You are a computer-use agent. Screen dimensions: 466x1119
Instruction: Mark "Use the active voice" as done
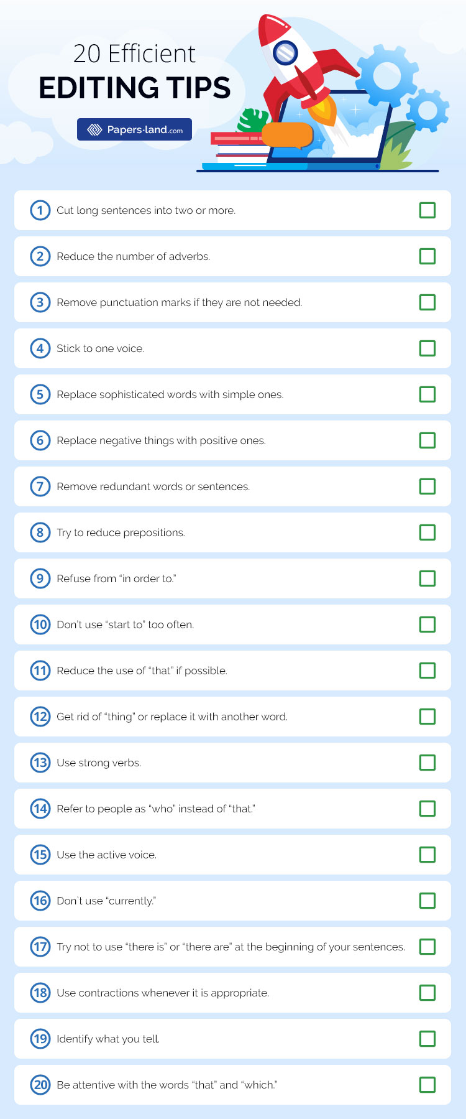427,855
